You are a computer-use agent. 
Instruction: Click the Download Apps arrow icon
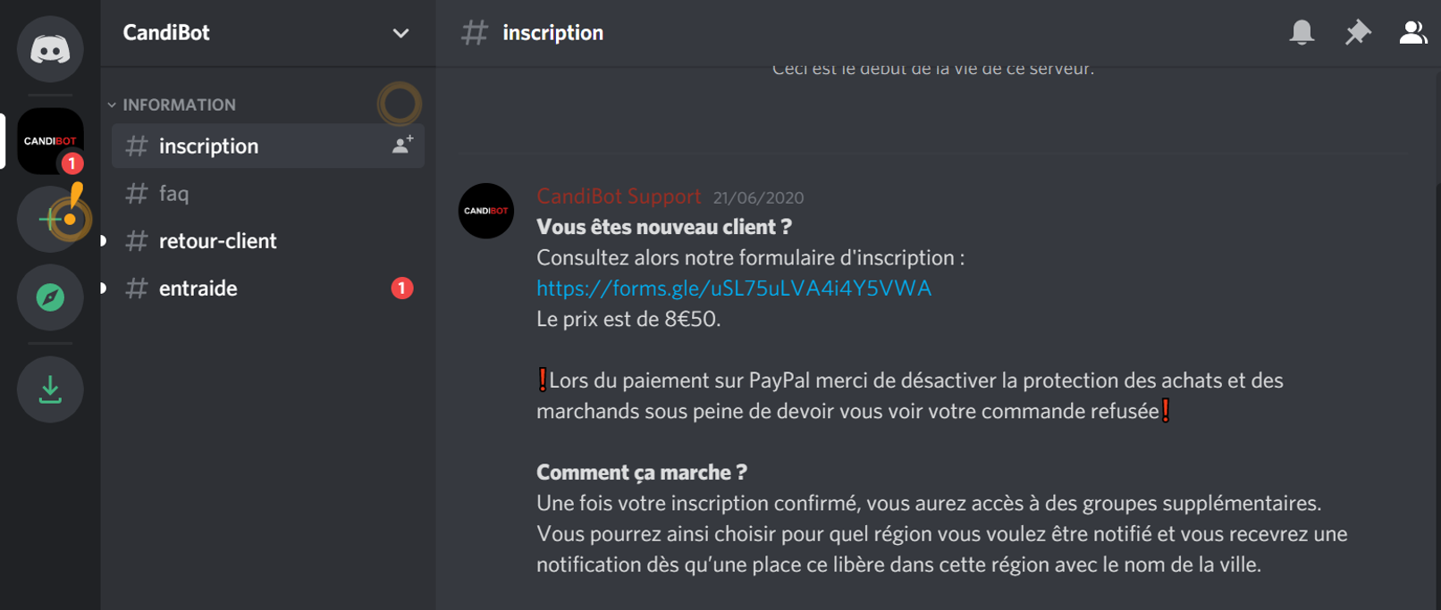point(50,389)
